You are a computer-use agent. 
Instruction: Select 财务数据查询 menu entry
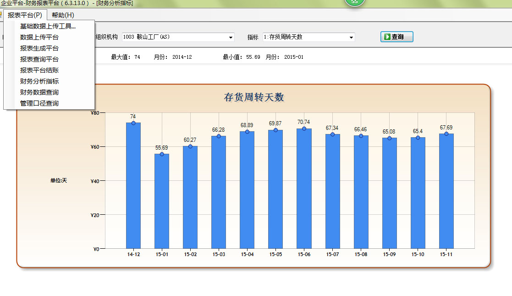49,92
